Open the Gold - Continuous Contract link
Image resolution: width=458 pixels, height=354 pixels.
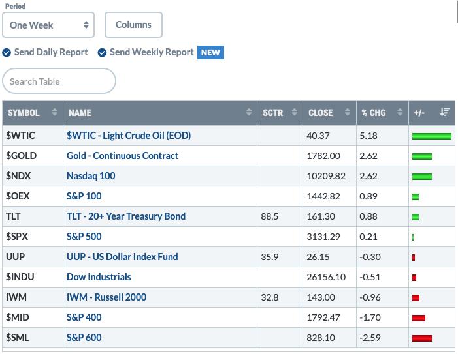coord(122,156)
